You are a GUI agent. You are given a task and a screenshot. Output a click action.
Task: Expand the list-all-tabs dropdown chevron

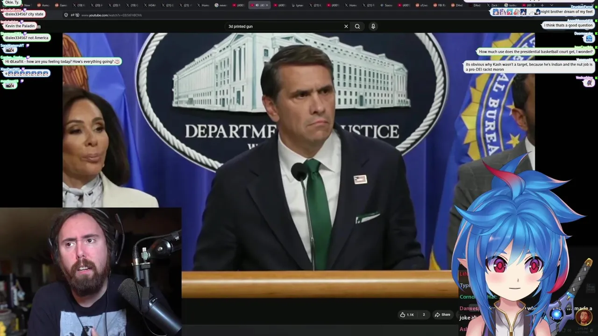(552, 5)
